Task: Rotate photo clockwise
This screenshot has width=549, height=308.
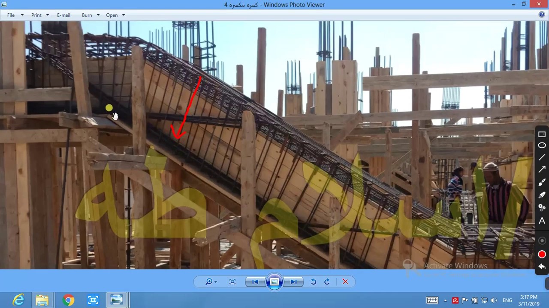Action: point(327,281)
